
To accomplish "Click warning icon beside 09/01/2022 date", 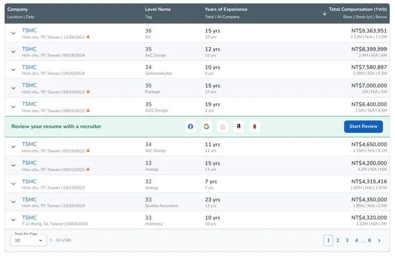I will point(88,110).
